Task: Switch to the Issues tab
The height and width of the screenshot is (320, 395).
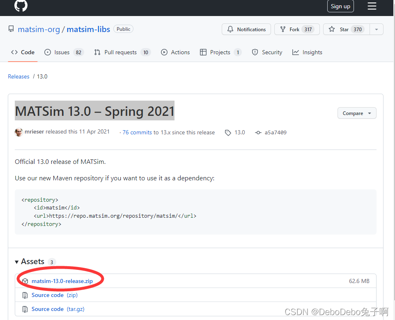Action: click(x=64, y=52)
